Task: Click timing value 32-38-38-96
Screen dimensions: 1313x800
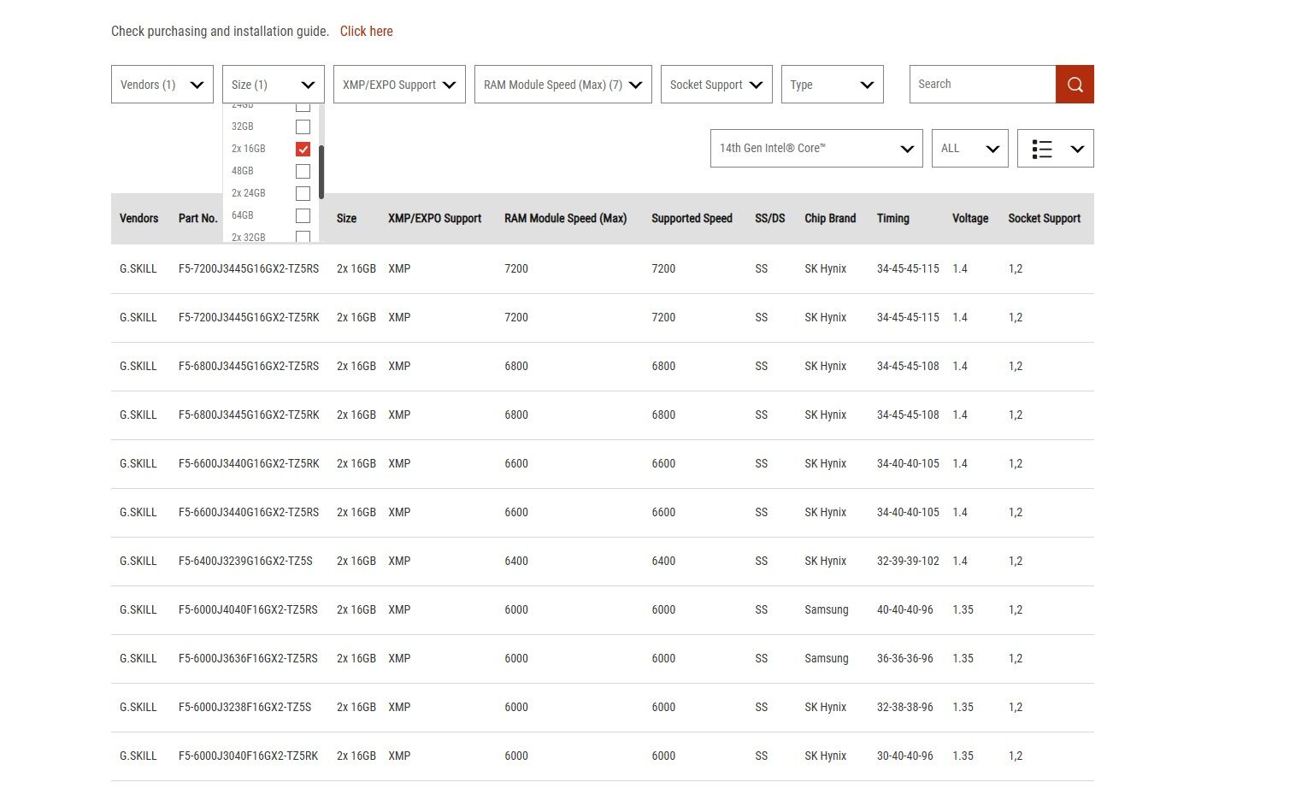Action: click(x=905, y=708)
